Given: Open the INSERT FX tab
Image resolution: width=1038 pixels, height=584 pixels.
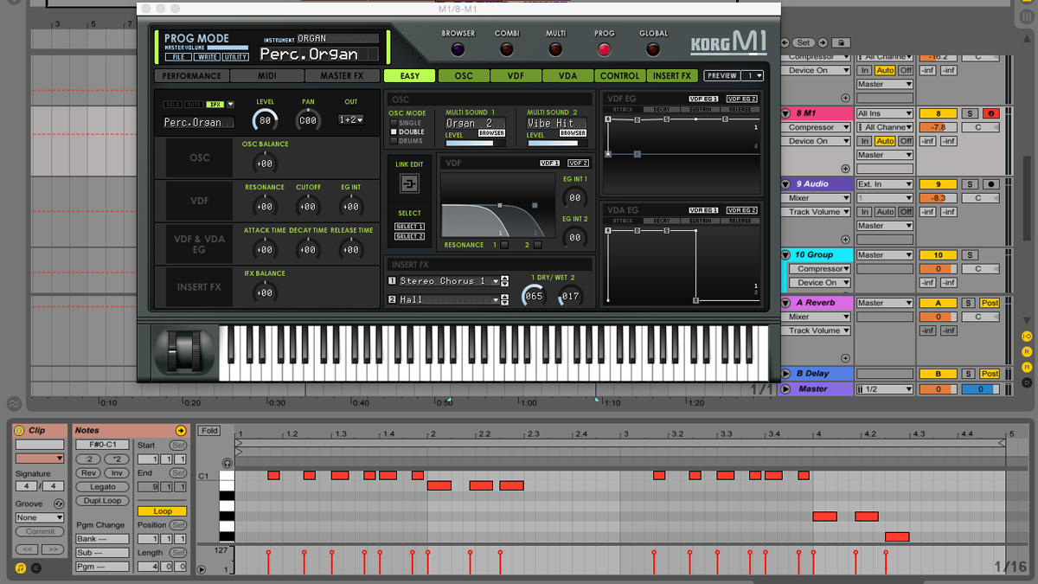Looking at the screenshot, I should 672,76.
